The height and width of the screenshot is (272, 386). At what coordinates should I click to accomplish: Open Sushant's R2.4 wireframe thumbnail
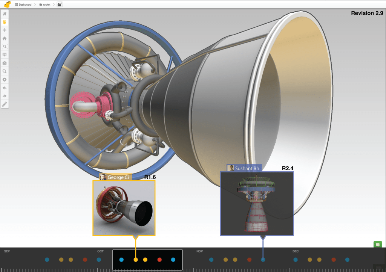[x=257, y=203]
